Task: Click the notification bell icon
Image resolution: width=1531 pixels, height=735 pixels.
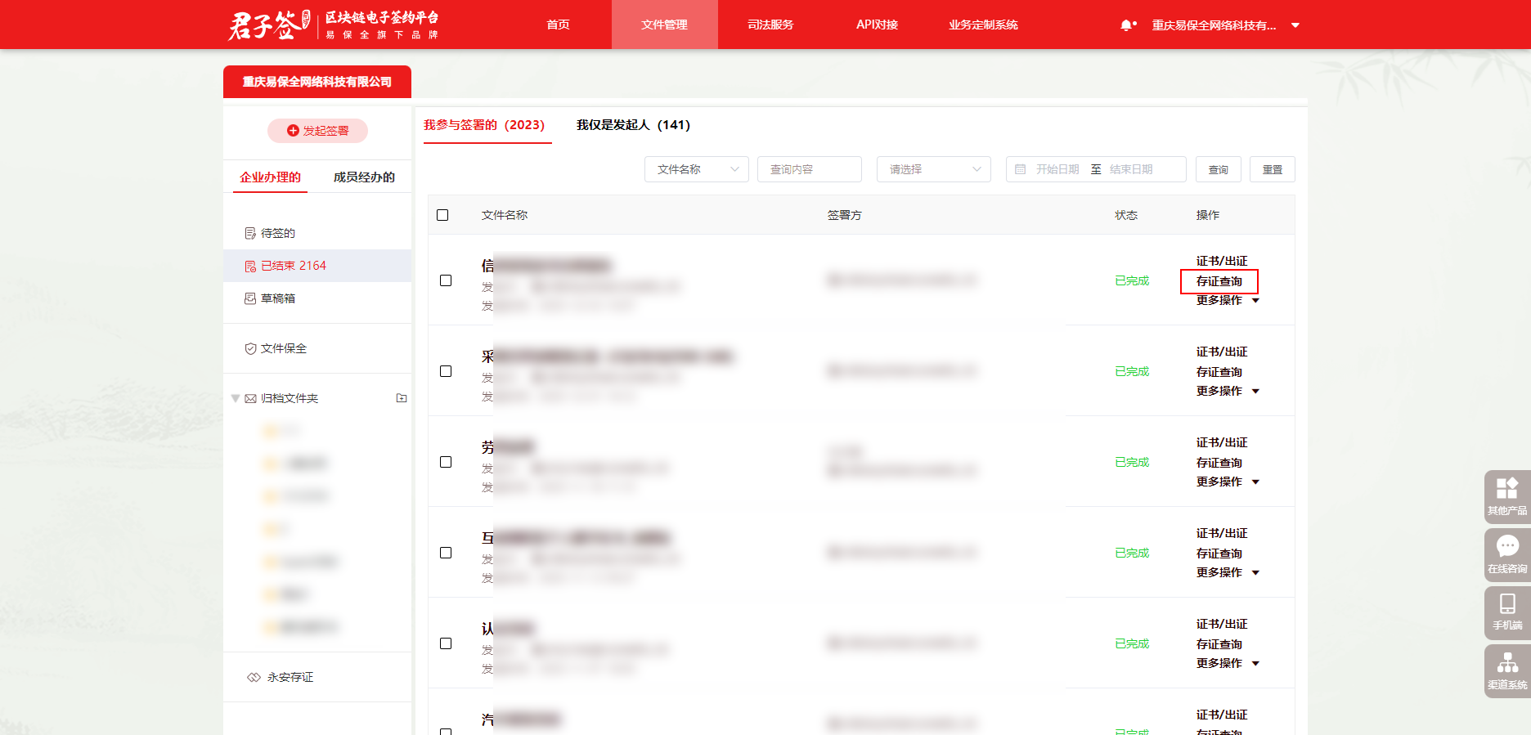Action: click(1126, 25)
